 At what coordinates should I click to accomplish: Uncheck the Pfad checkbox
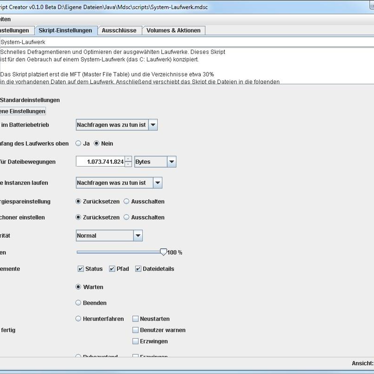point(112,269)
